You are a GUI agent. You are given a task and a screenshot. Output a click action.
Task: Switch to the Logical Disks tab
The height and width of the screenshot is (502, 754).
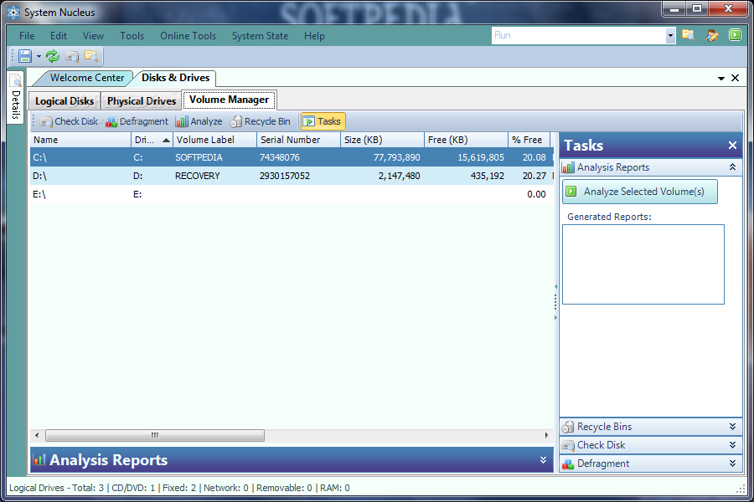click(x=65, y=101)
